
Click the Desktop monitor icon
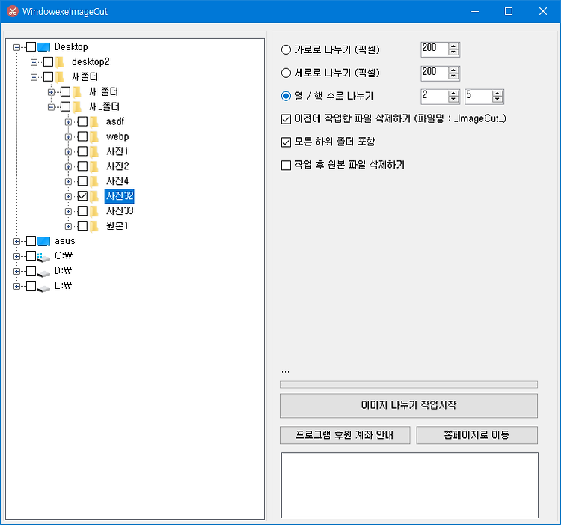tap(43, 47)
